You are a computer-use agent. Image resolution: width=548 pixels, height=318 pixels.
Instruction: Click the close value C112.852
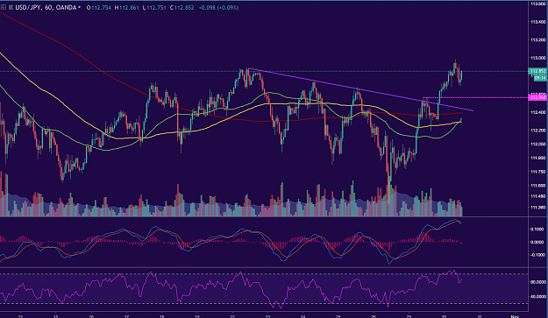(x=181, y=7)
